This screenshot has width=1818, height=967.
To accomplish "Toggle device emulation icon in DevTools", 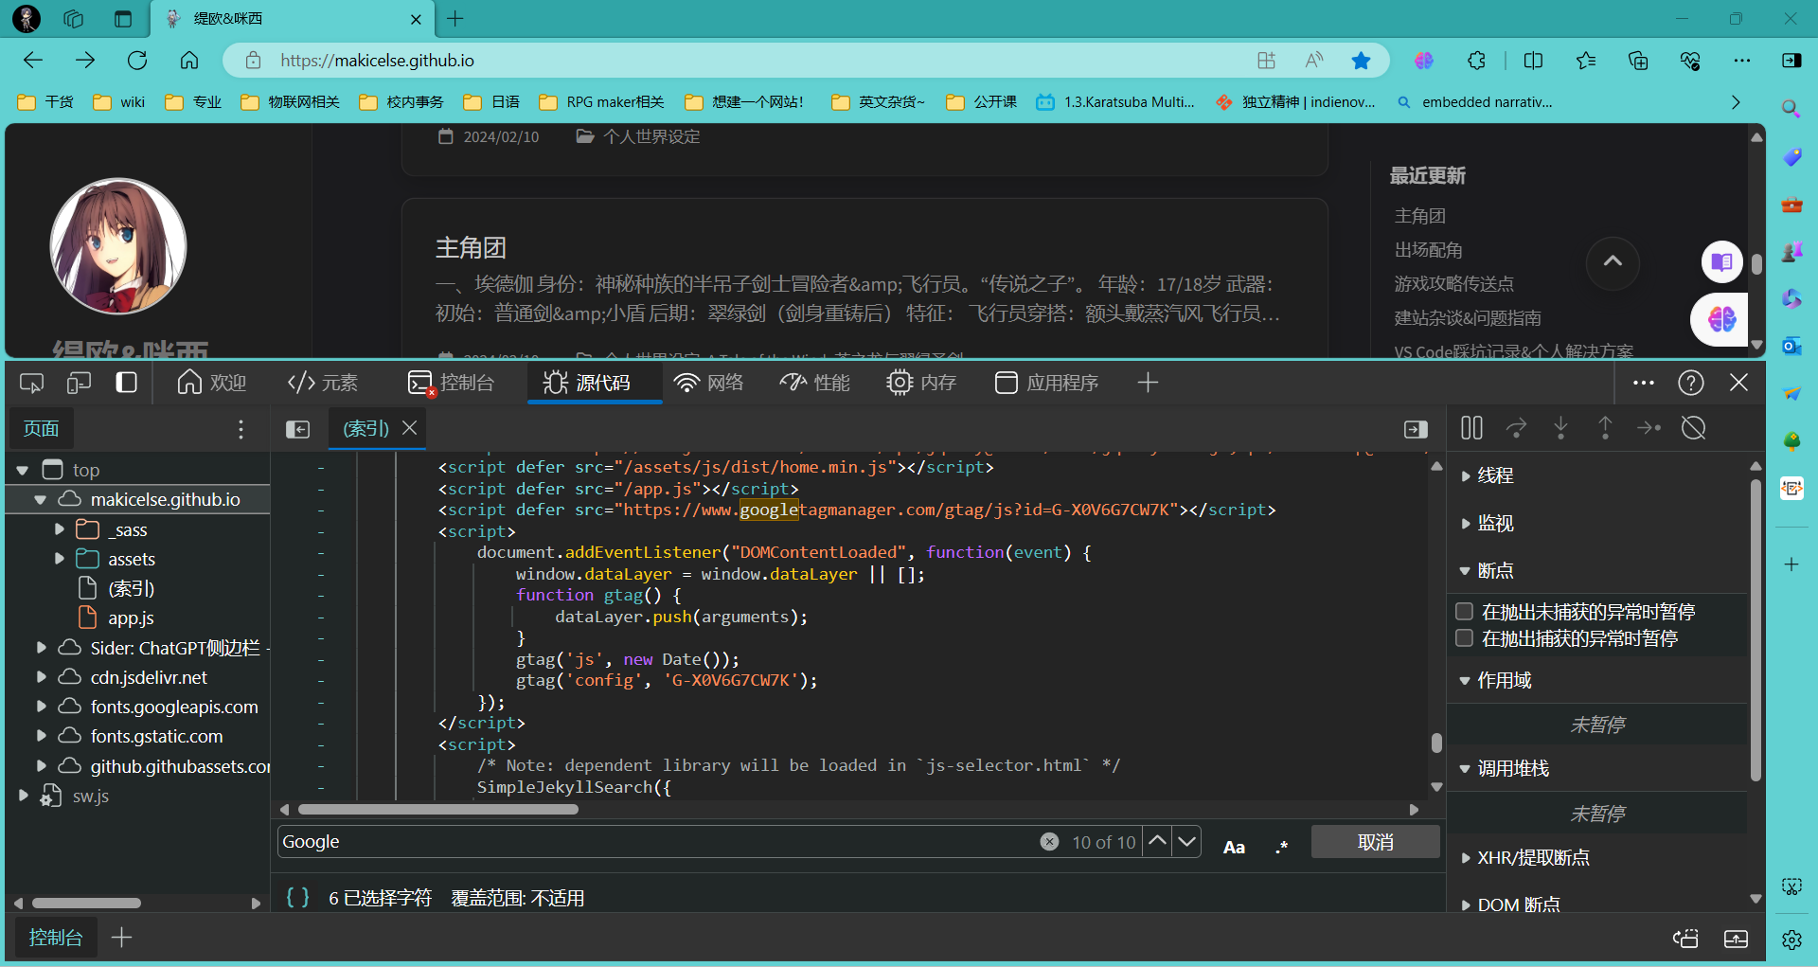I will pyautogui.click(x=79, y=383).
